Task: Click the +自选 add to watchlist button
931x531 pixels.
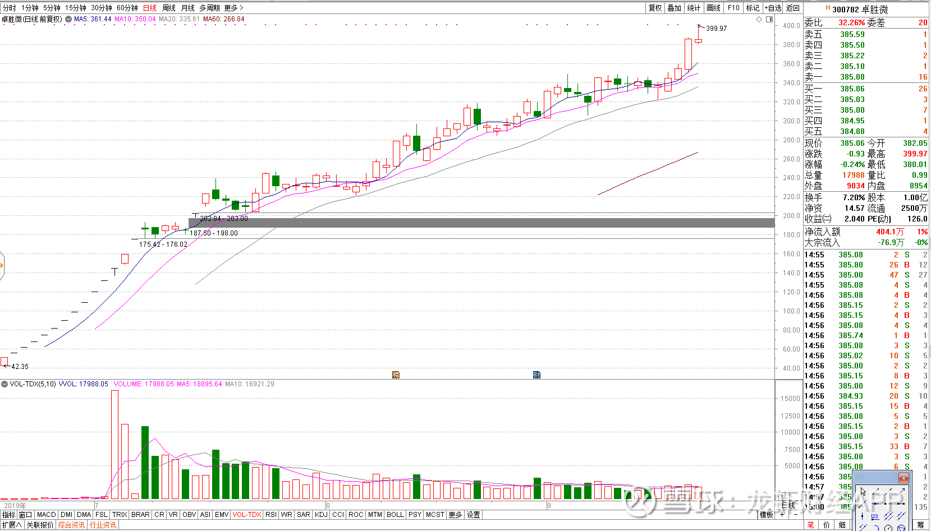Action: pos(773,8)
